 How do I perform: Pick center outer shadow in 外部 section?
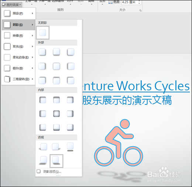point(56,66)
